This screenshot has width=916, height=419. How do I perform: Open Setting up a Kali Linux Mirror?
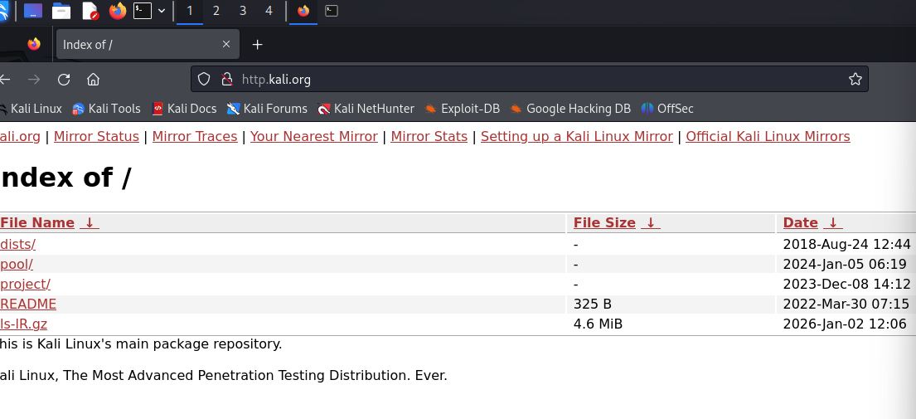coord(577,137)
